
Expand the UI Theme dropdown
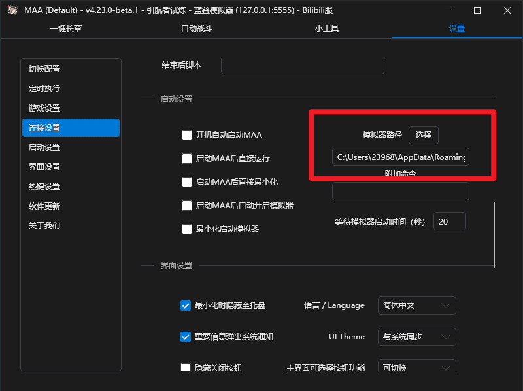click(x=416, y=337)
